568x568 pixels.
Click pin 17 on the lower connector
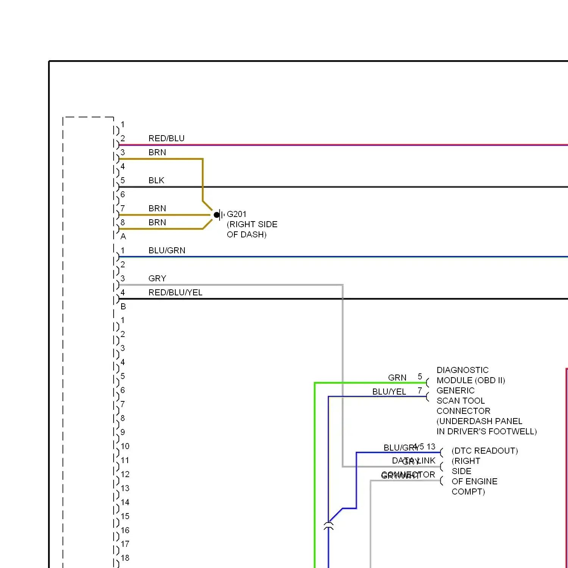click(125, 544)
